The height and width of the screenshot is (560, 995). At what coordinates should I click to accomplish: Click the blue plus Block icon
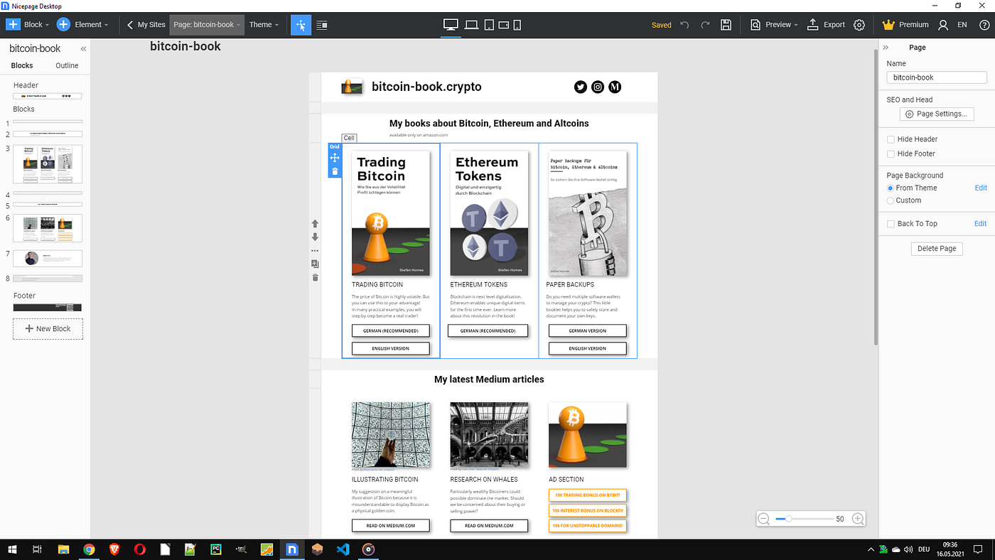coord(13,24)
